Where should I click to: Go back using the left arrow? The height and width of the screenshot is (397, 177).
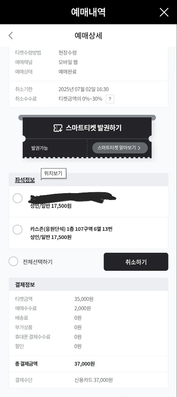pyautogui.click(x=11, y=35)
